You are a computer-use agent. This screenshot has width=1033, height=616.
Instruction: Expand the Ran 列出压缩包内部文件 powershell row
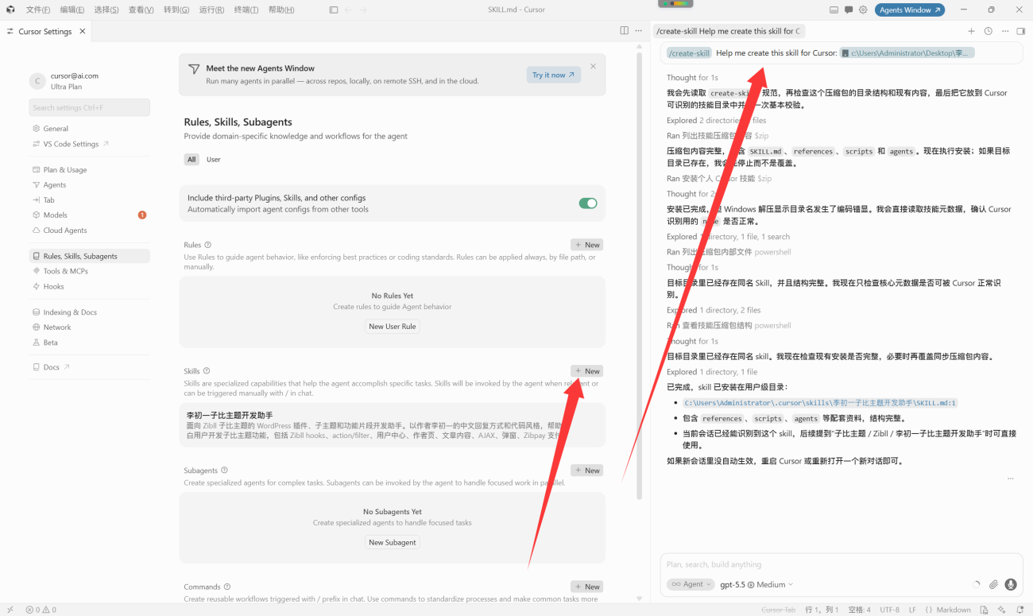(729, 252)
